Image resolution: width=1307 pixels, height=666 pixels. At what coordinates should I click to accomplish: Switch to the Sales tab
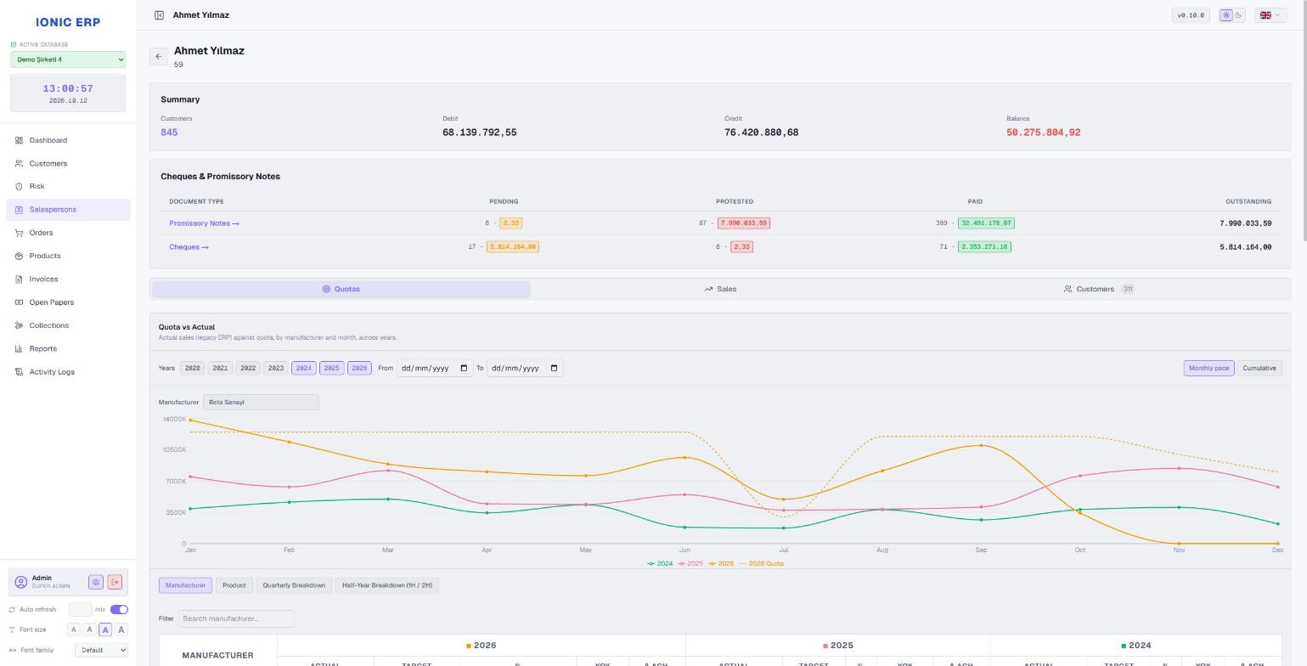click(720, 289)
